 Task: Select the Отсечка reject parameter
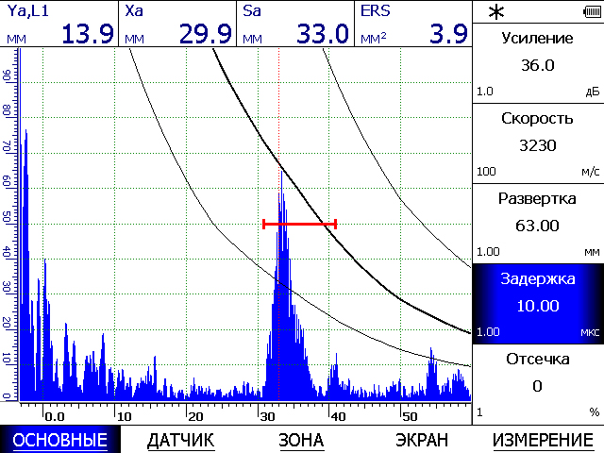pos(537,382)
